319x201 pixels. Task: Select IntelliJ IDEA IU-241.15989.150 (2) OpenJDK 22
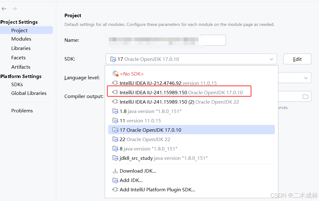(x=192, y=102)
